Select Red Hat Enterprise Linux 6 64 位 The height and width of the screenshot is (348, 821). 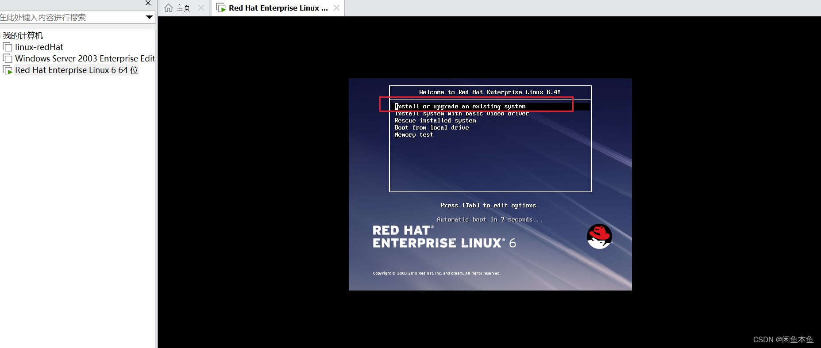click(x=77, y=70)
